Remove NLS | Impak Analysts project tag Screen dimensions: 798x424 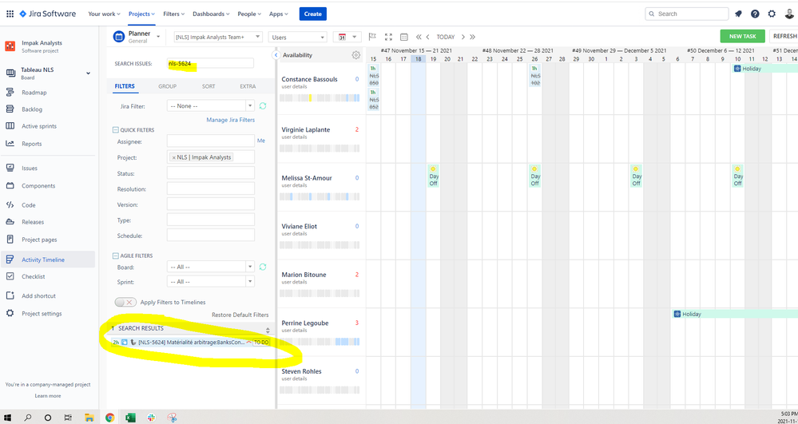(173, 158)
